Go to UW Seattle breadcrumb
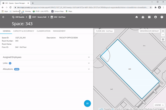This screenshot has width=166, height=110. [18, 17]
